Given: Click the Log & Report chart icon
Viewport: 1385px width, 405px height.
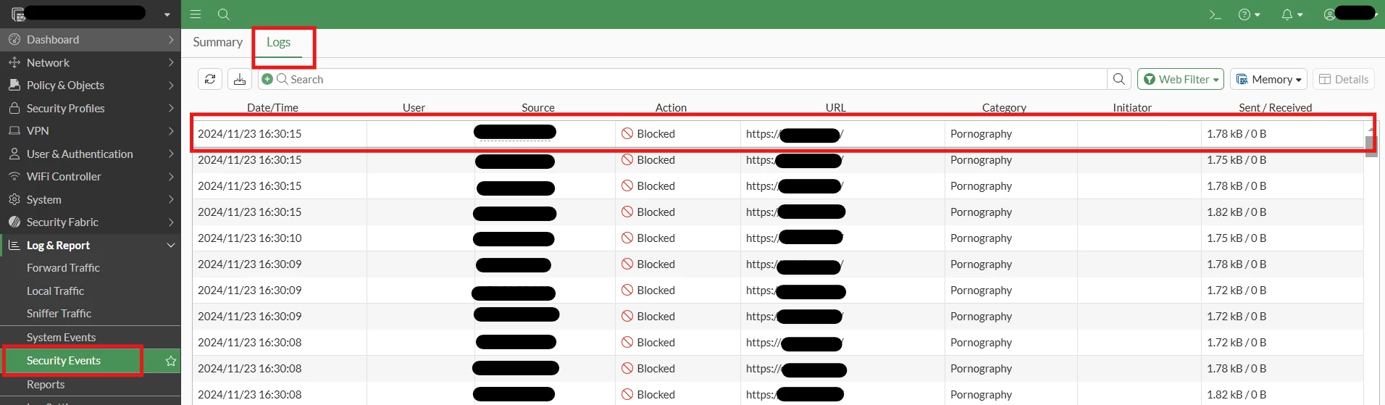Looking at the screenshot, I should 14,246.
